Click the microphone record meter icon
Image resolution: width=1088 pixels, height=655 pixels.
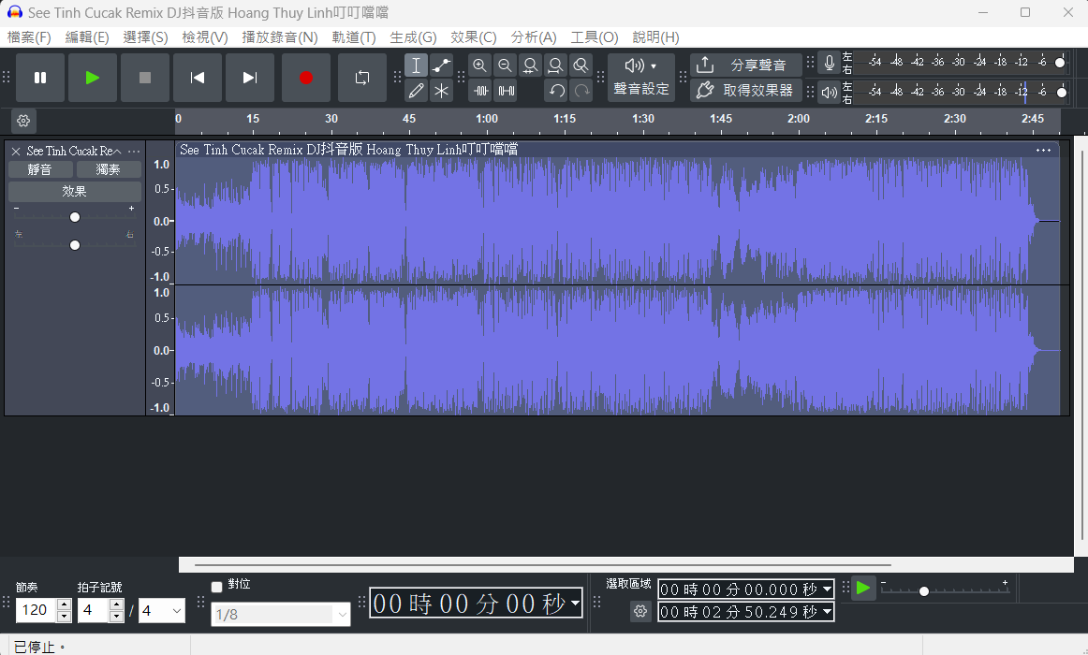pos(829,63)
